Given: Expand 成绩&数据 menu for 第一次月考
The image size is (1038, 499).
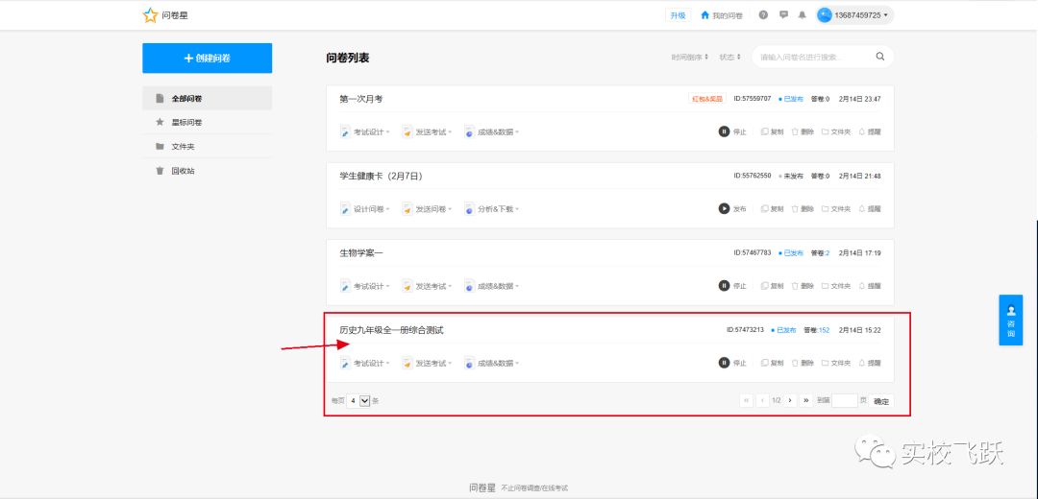Looking at the screenshot, I should click(x=491, y=131).
